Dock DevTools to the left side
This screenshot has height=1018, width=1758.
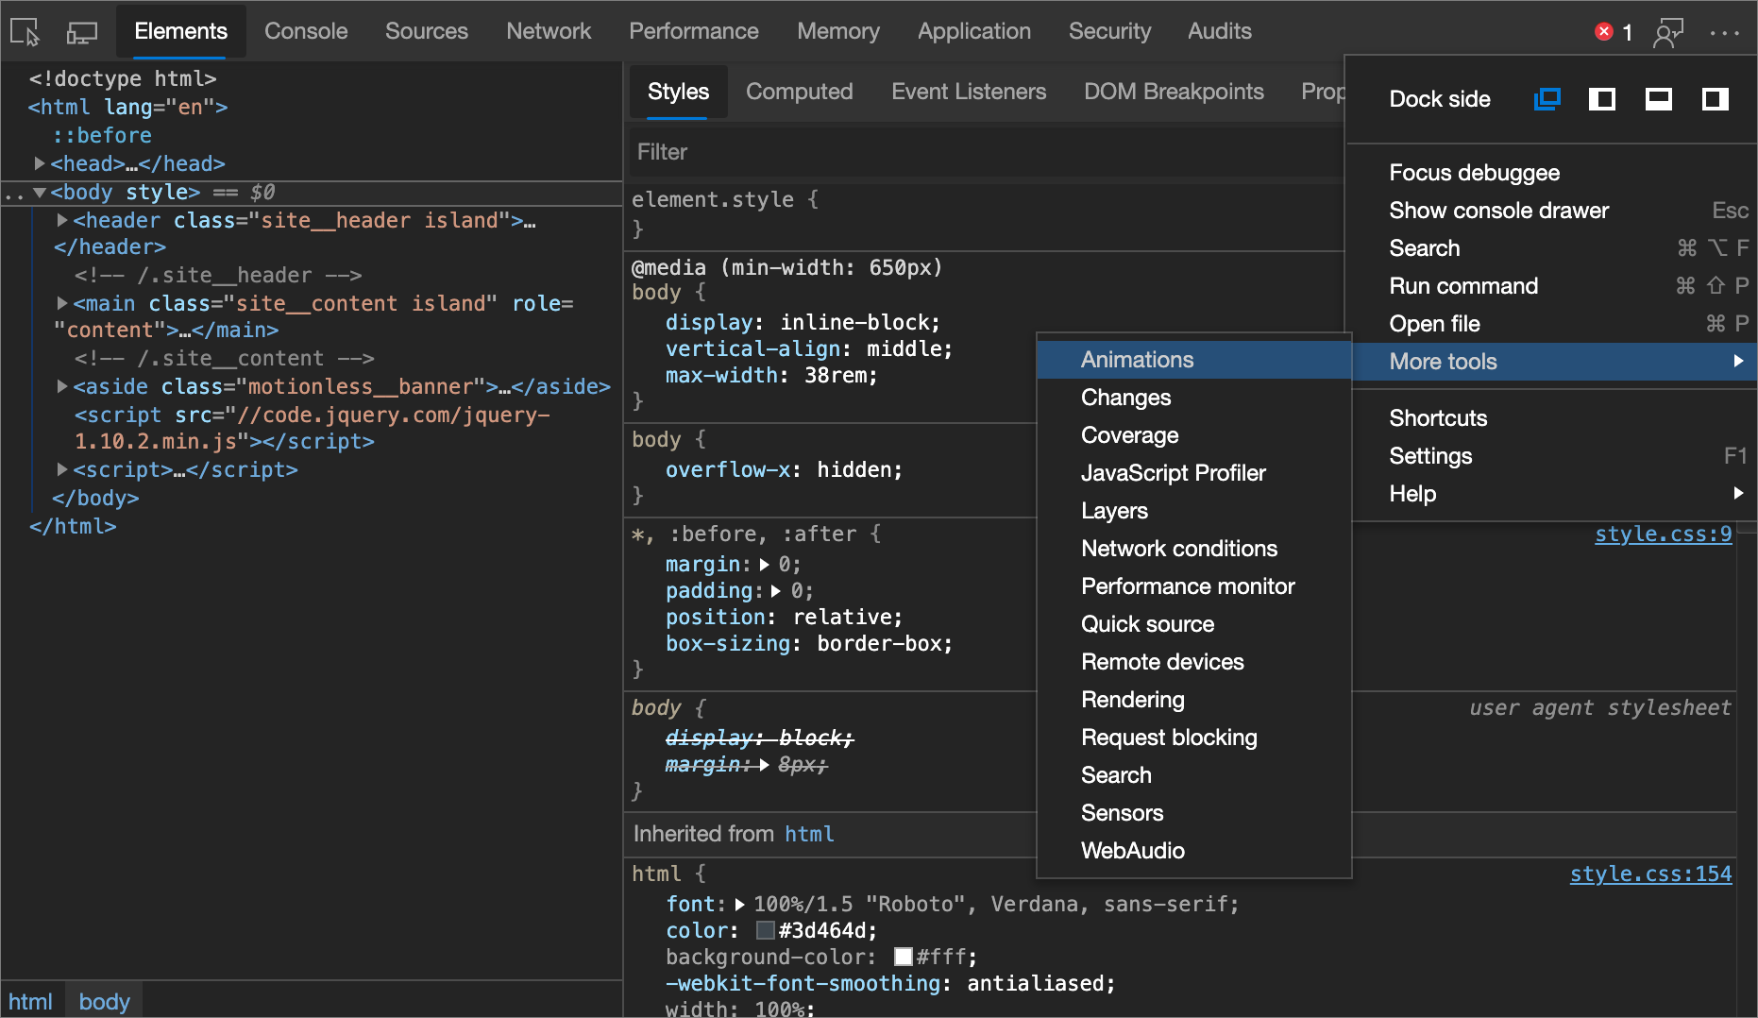tap(1602, 99)
